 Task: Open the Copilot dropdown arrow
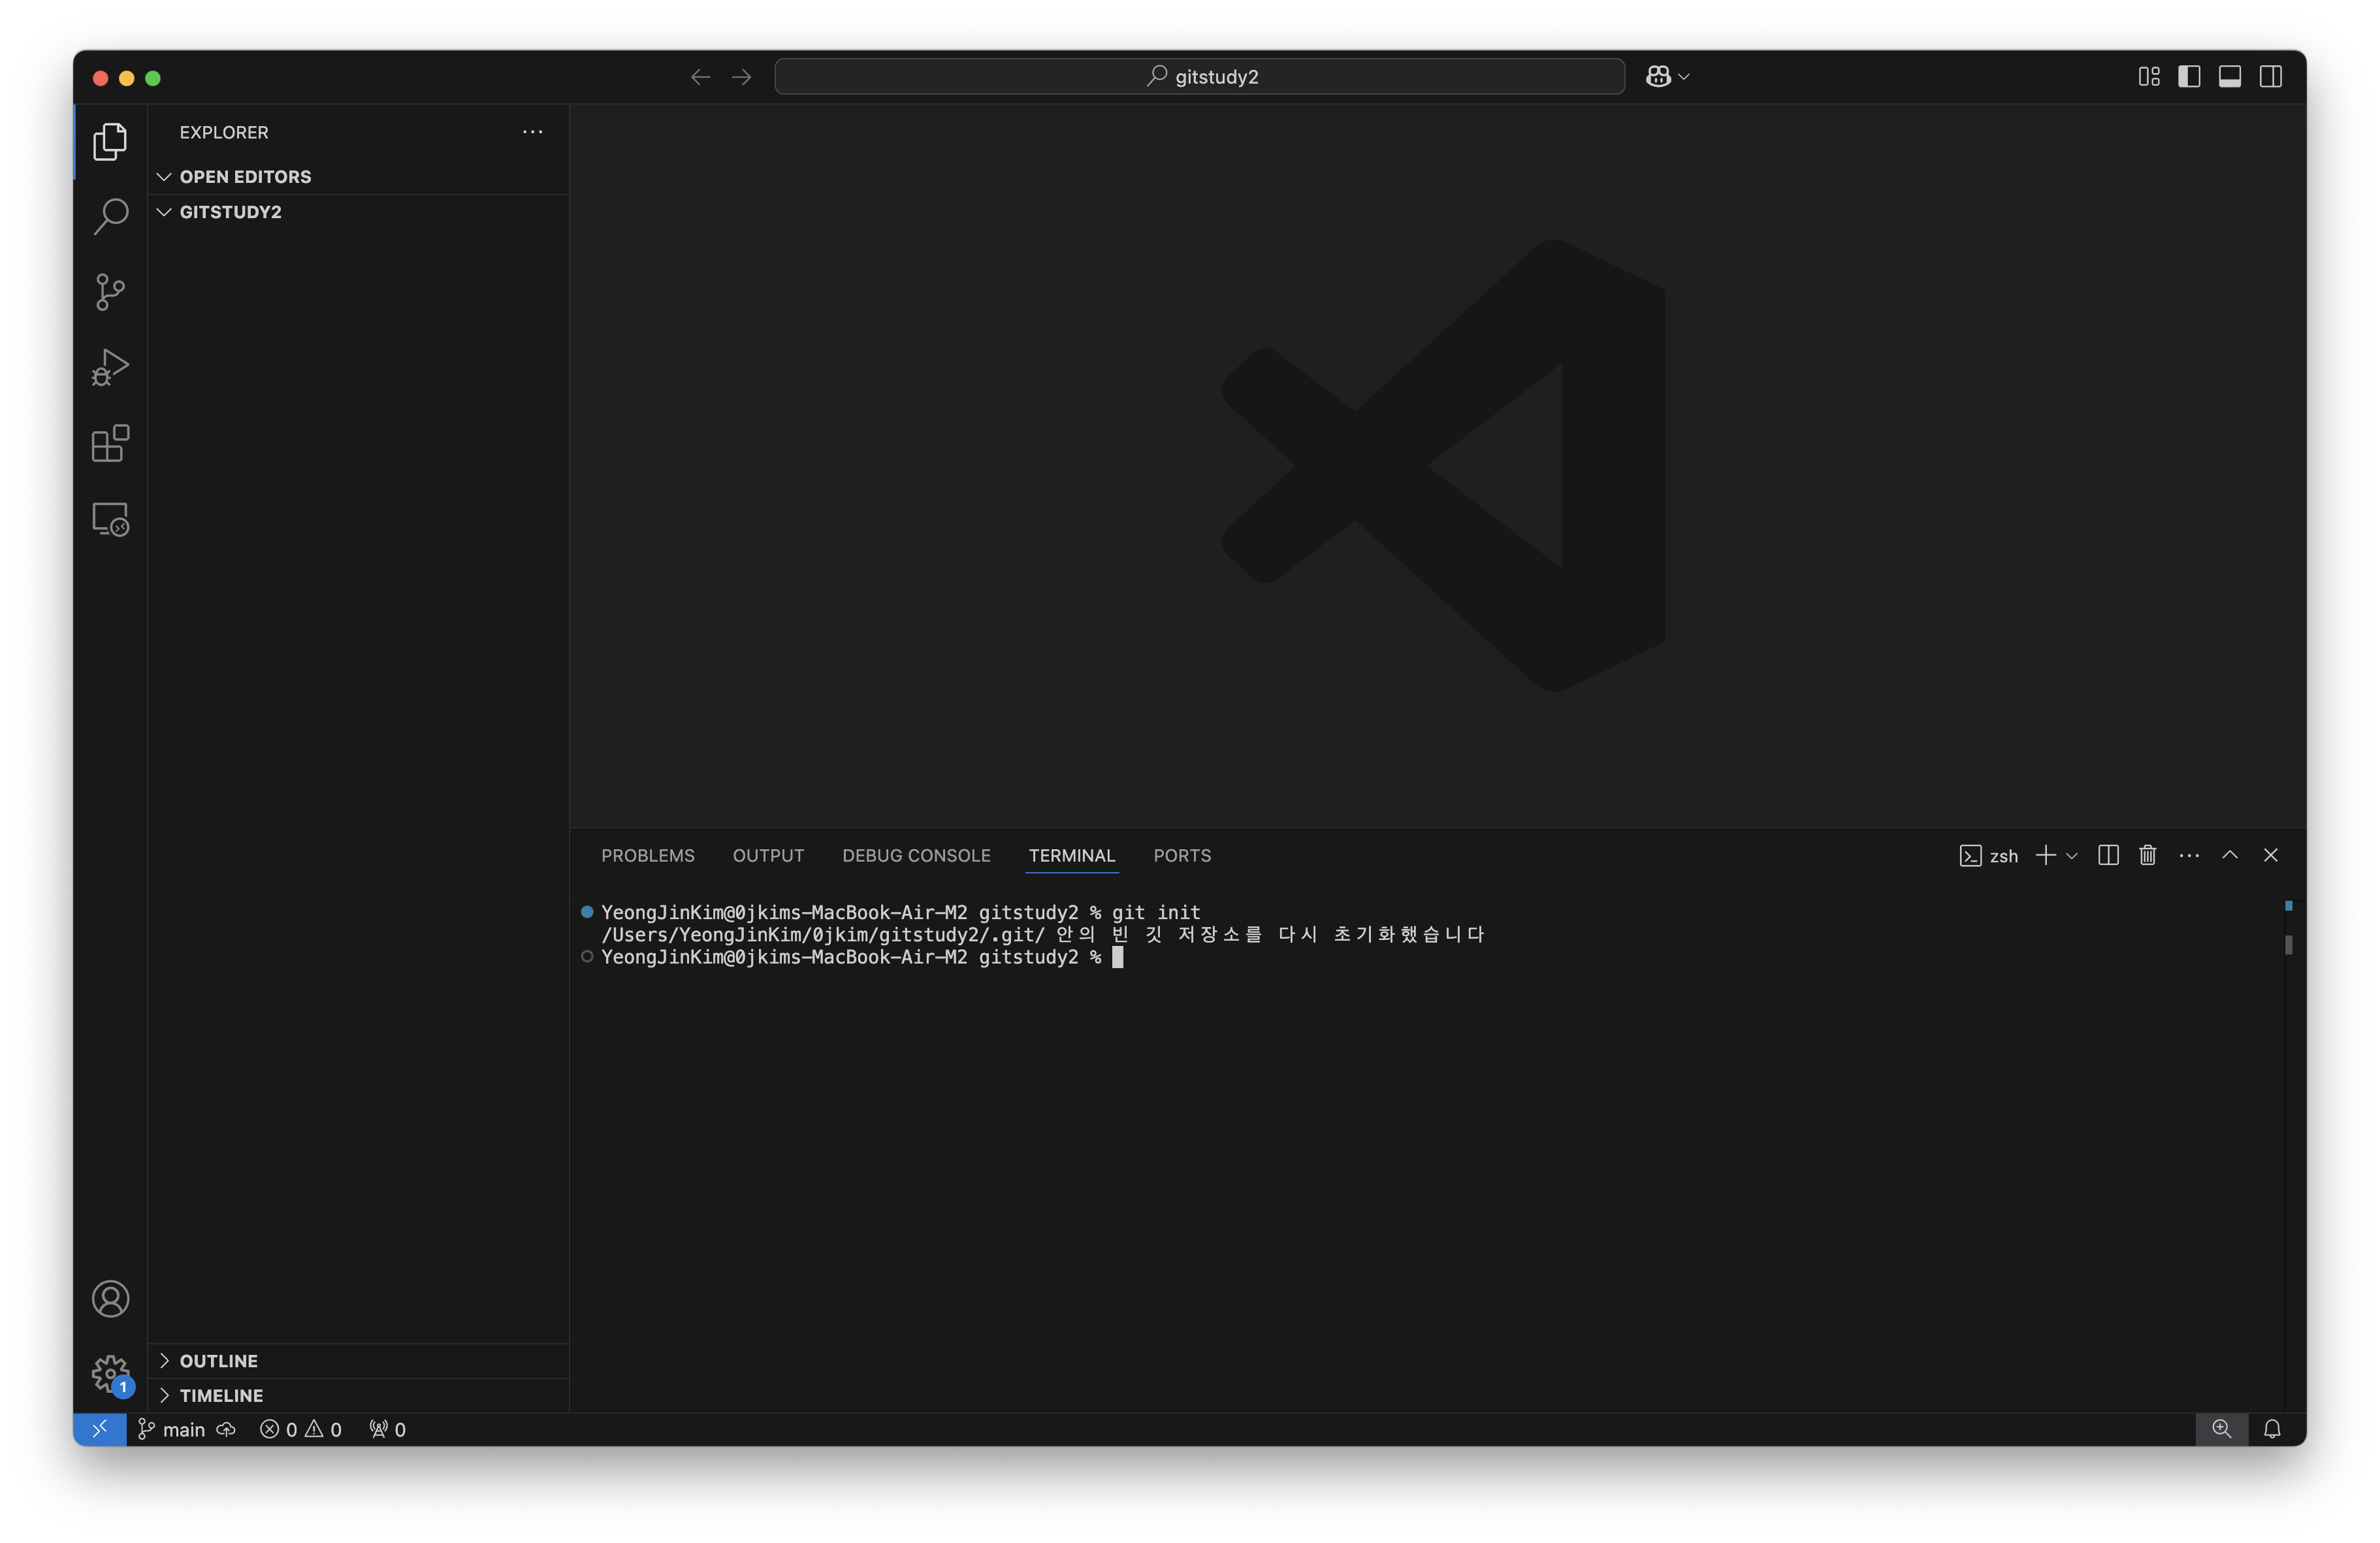pos(1684,77)
